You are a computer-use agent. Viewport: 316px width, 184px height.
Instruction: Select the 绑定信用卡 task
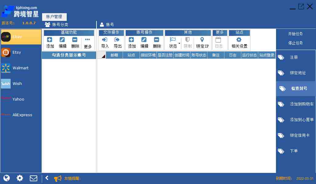point(296,135)
